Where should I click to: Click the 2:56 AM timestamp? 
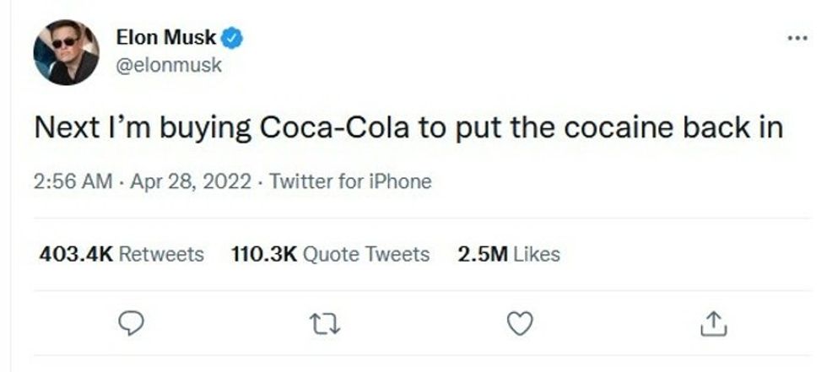(72, 181)
